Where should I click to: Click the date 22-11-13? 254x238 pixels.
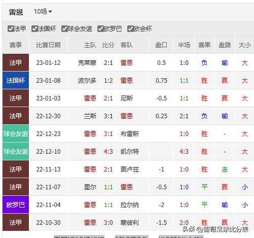pyautogui.click(x=48, y=169)
